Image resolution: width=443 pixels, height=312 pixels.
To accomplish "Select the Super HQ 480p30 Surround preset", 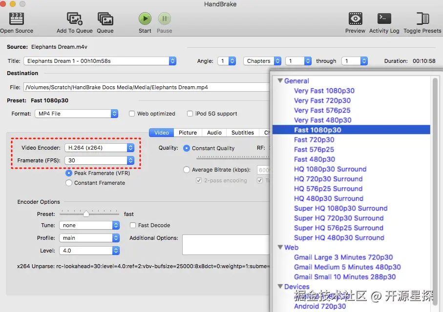I will tap(339, 238).
